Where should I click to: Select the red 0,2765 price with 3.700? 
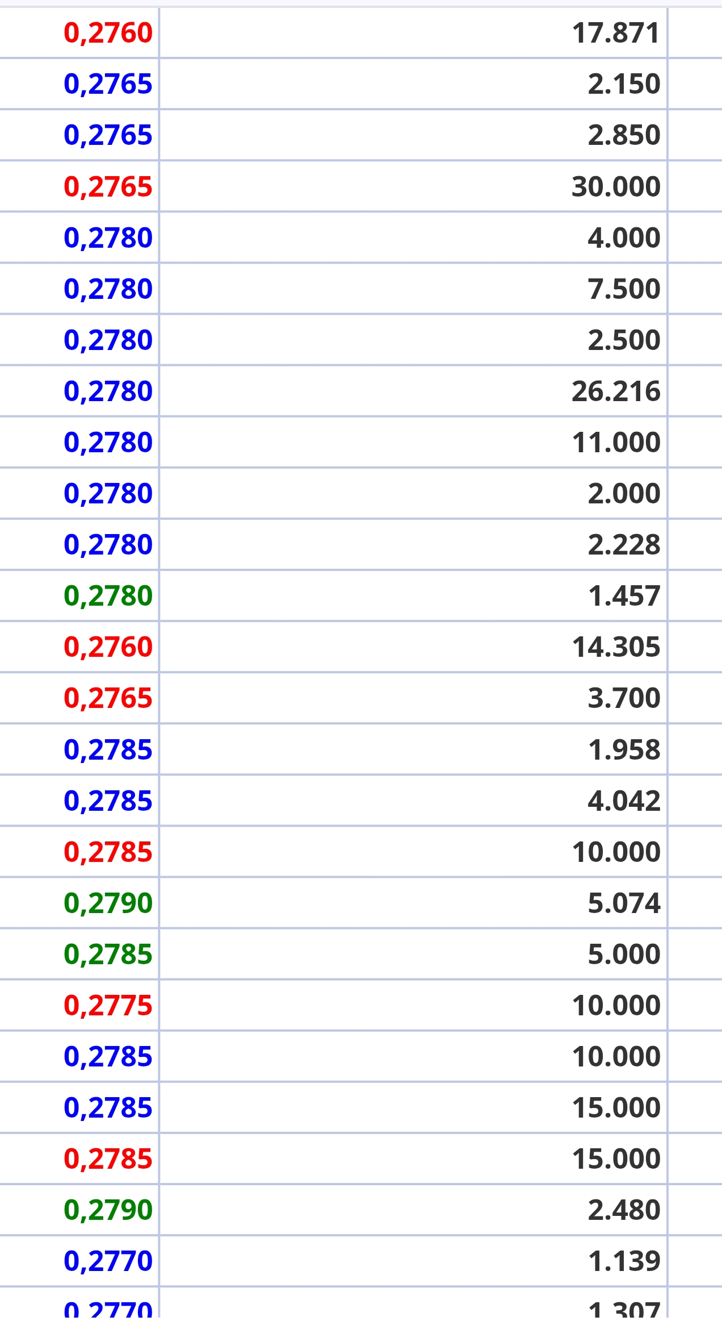108,698
